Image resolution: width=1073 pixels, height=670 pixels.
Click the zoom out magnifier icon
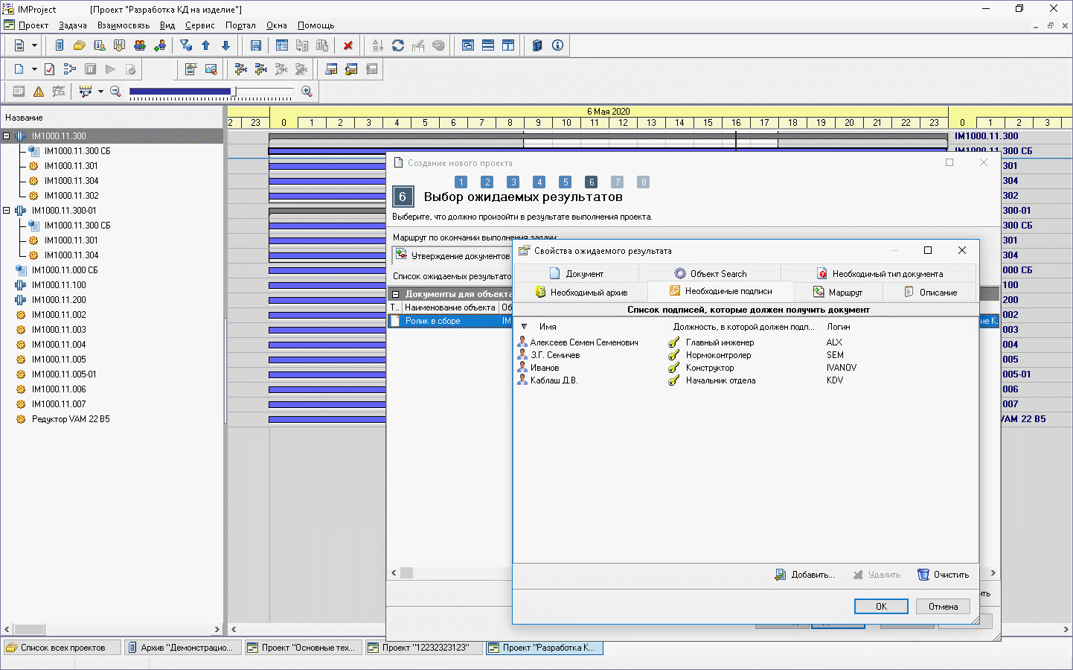[115, 92]
